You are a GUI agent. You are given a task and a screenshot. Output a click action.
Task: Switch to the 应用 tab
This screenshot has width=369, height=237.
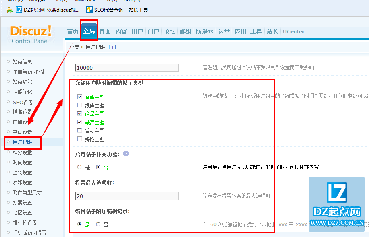coord(240,31)
